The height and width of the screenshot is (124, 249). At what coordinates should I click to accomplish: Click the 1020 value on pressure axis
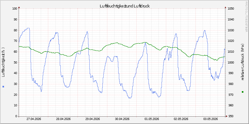click(230, 41)
